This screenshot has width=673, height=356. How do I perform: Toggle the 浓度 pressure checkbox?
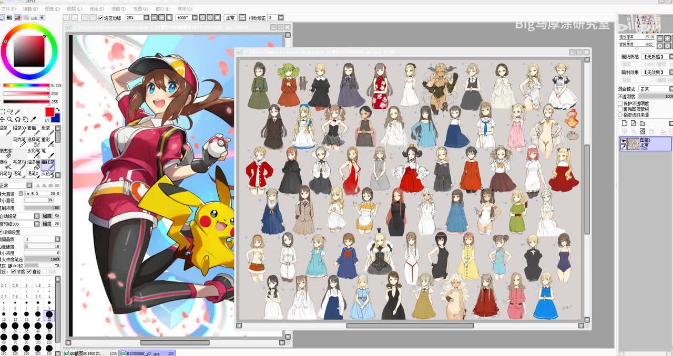14,271
